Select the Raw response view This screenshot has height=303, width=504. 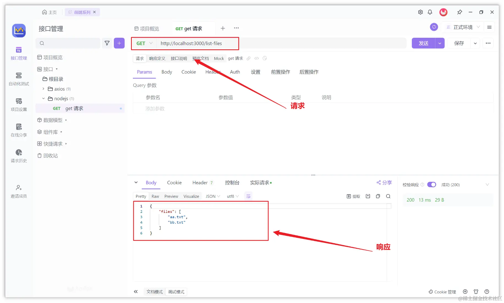pos(155,196)
